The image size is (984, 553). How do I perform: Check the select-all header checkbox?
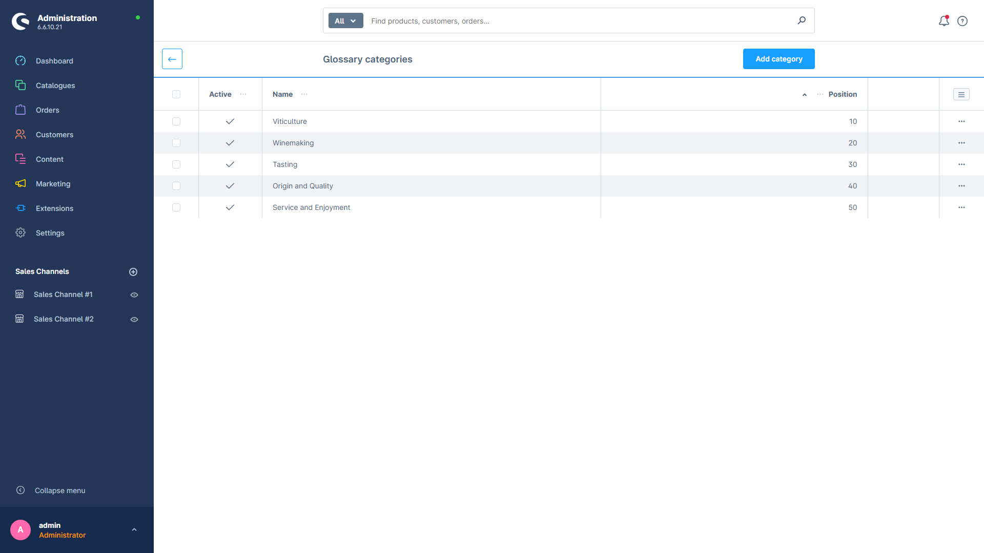tap(176, 94)
